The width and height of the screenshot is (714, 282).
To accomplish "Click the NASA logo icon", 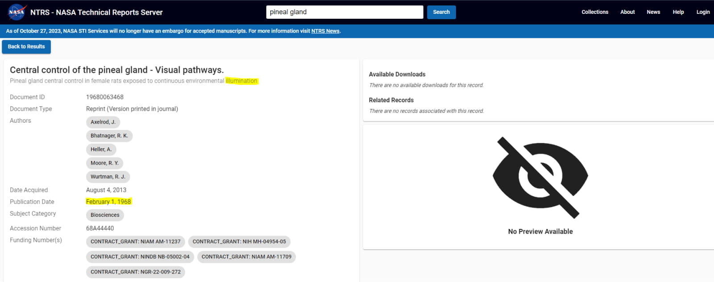I will coord(17,12).
